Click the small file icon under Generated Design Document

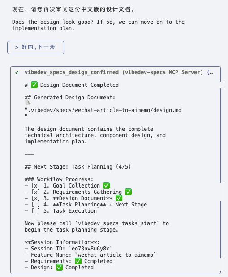click(28, 103)
